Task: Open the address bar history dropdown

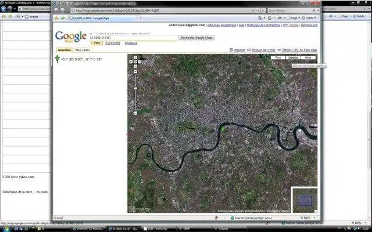Action: coord(253,10)
